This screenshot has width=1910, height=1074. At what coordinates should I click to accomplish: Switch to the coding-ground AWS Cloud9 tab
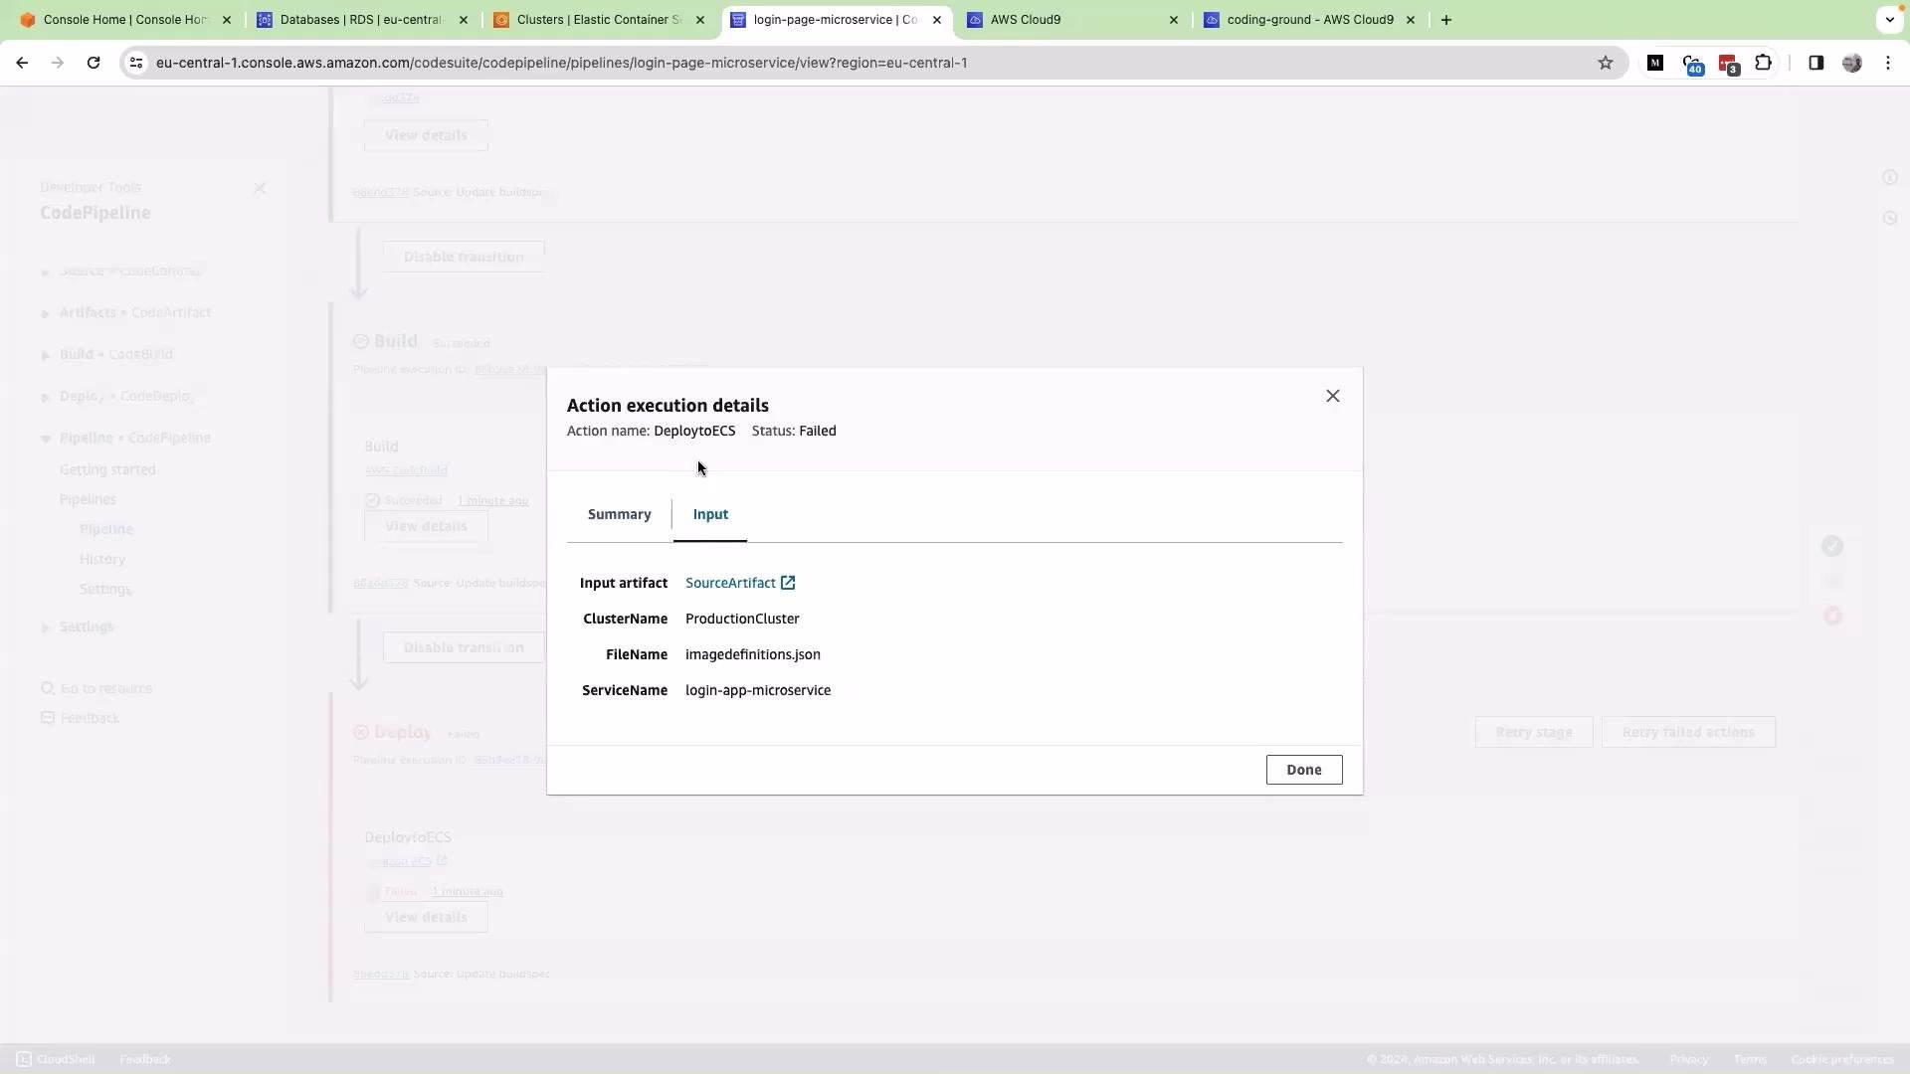click(1309, 20)
